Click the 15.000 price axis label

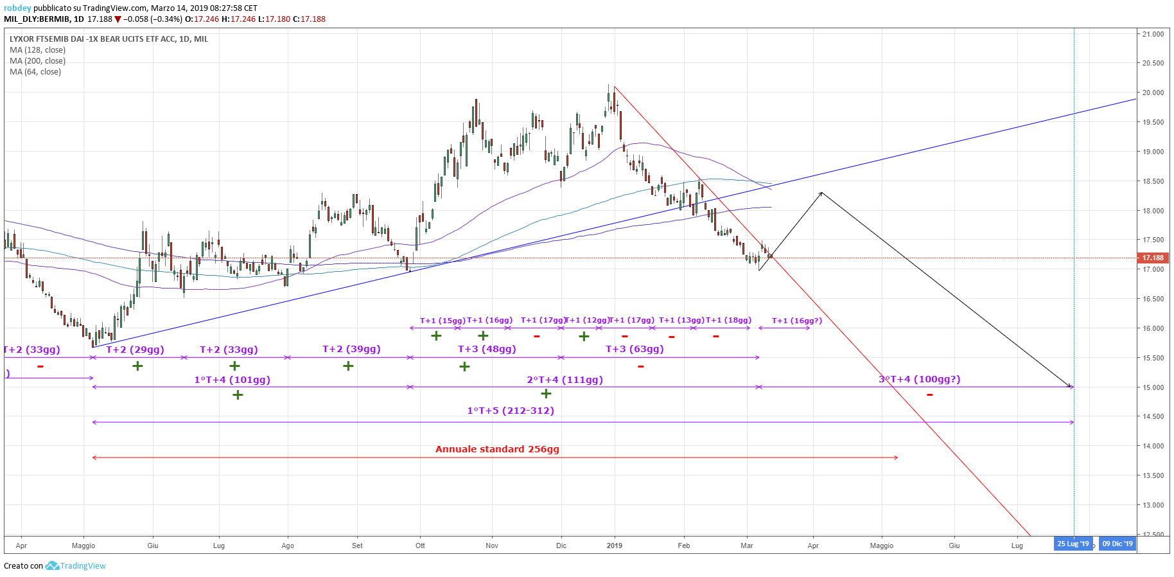(1153, 387)
